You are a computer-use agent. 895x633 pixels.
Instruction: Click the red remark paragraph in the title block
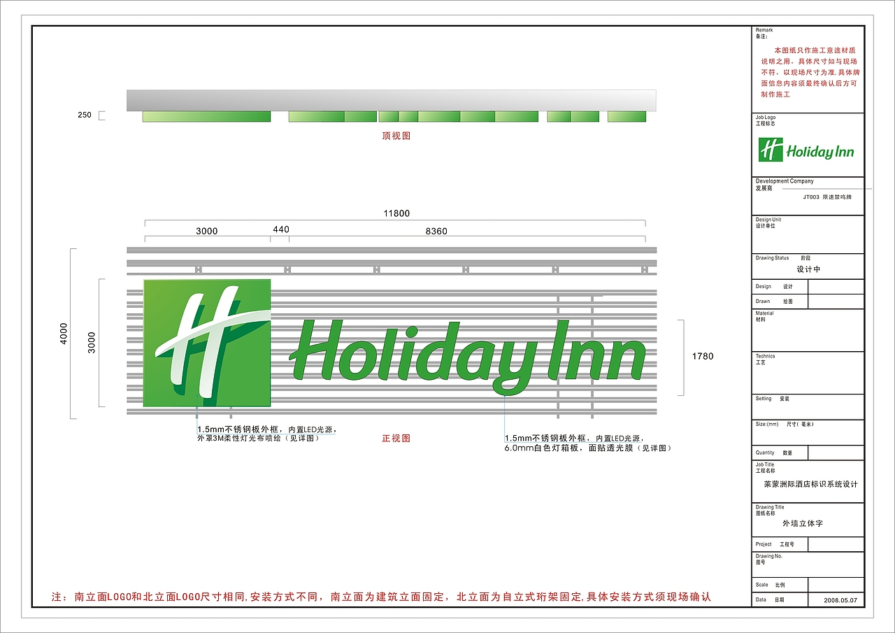click(x=810, y=72)
